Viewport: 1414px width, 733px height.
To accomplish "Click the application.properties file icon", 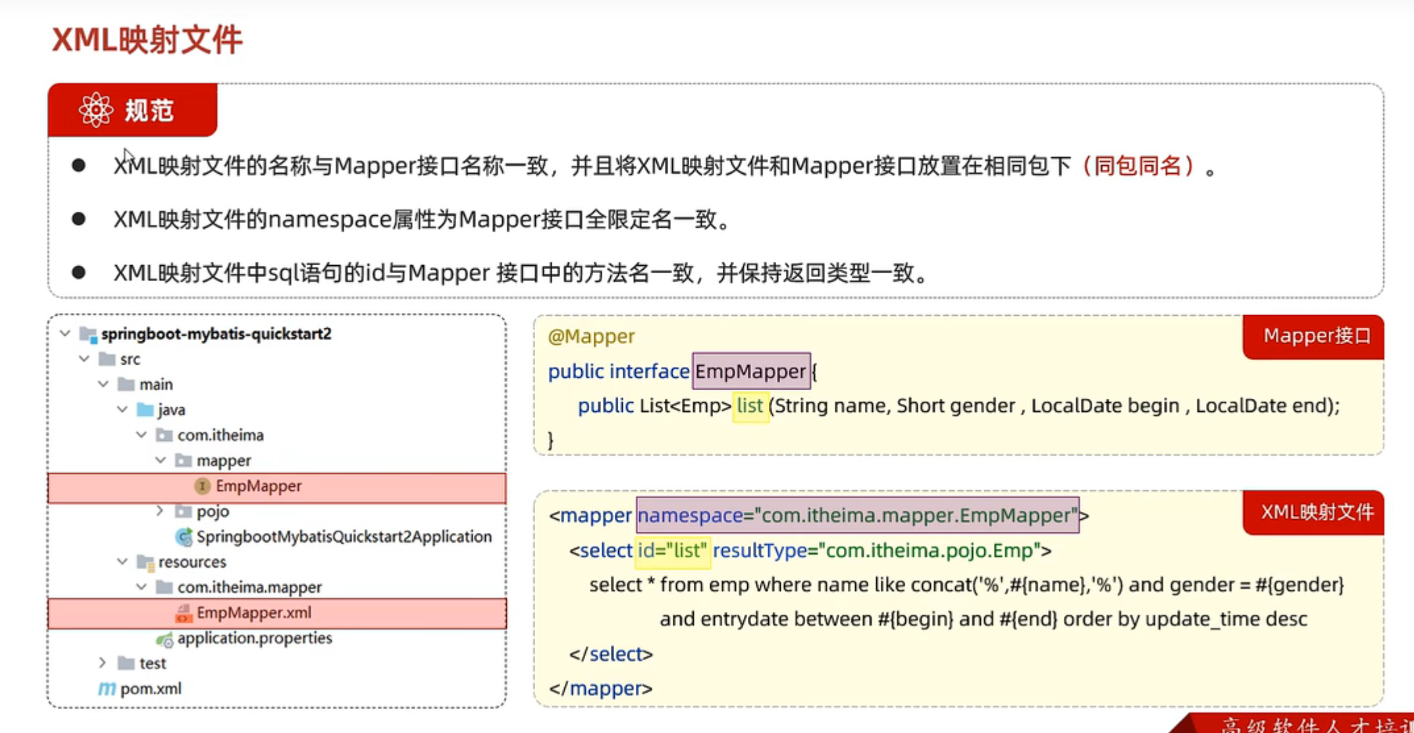I will (x=165, y=639).
